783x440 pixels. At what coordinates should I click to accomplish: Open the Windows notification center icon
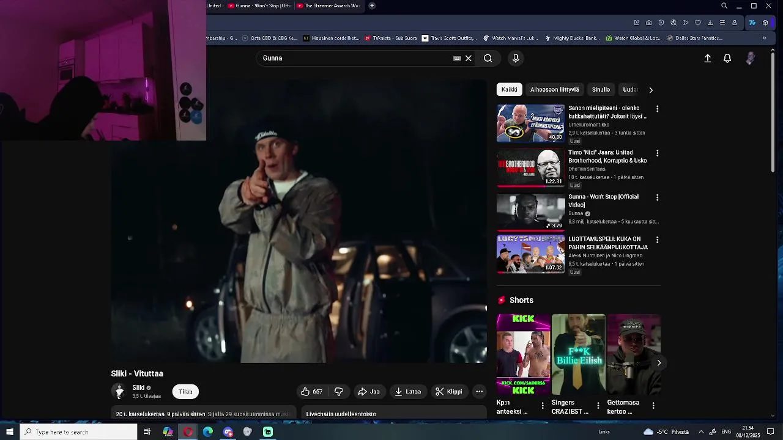(770, 432)
